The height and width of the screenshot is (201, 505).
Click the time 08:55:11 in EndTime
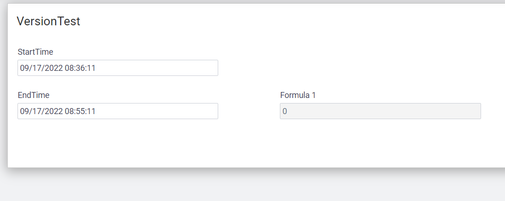pyautogui.click(x=80, y=111)
